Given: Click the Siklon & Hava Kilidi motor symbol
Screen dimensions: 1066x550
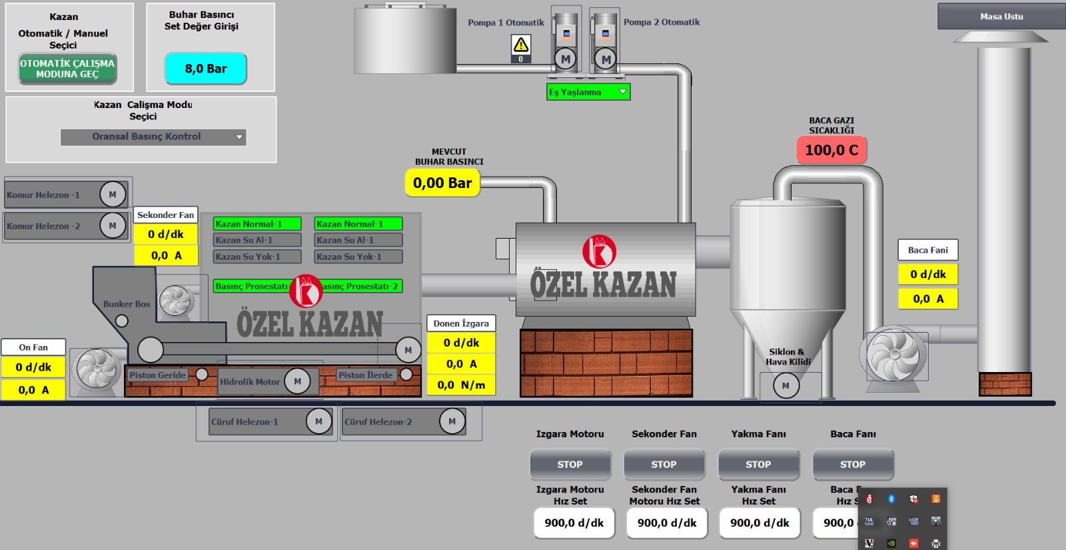Looking at the screenshot, I should (786, 385).
